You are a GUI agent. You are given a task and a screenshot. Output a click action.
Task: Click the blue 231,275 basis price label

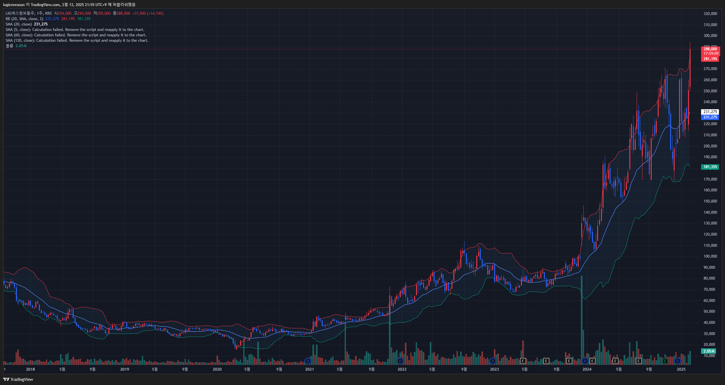(710, 117)
